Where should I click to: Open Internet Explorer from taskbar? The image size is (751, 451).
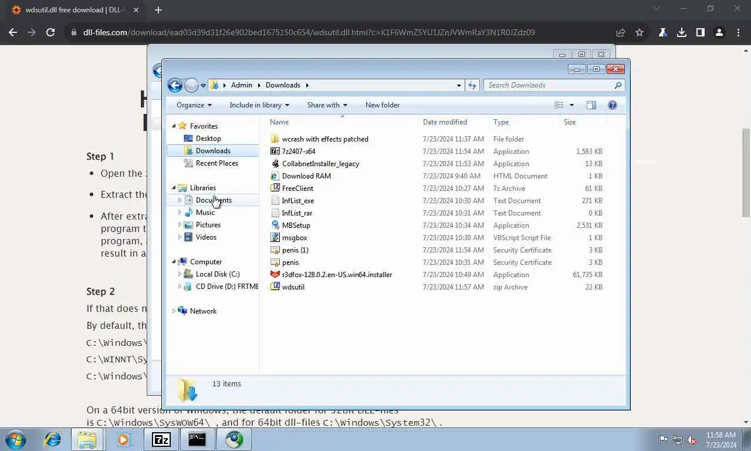coord(53,439)
